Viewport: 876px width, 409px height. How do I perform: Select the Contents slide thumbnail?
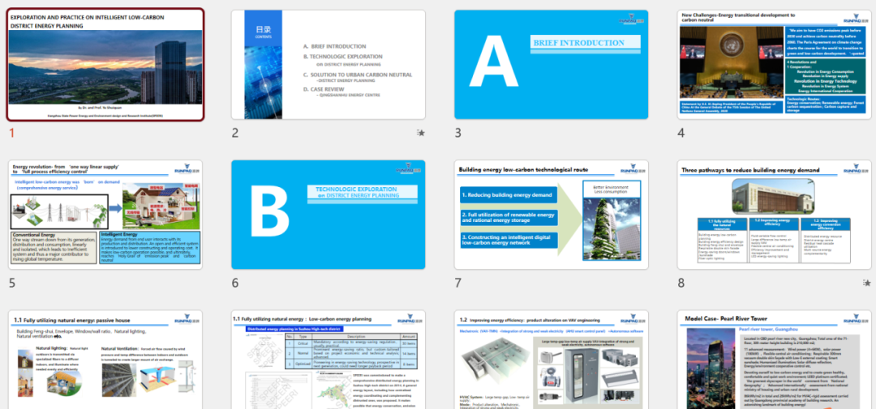coord(328,65)
